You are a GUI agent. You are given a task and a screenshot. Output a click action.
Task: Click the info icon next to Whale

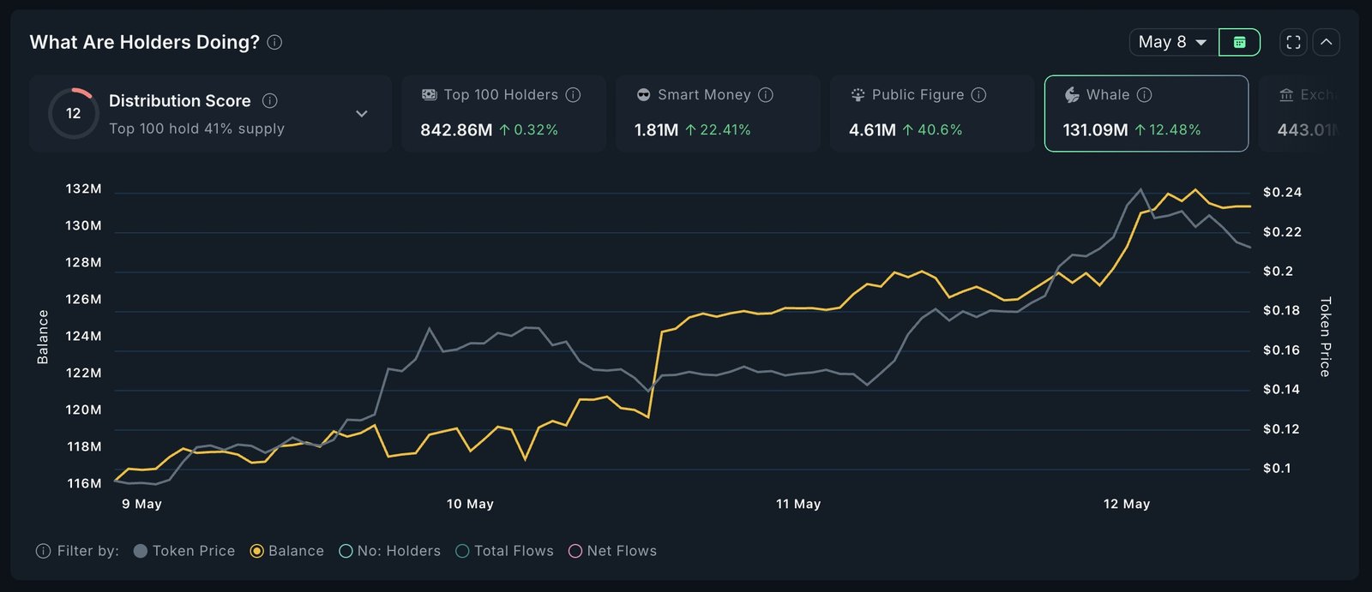pyautogui.click(x=1144, y=95)
